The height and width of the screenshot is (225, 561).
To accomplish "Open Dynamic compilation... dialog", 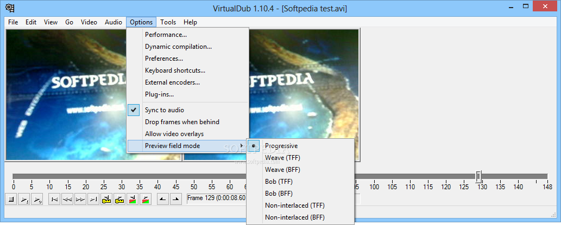I will pos(188,47).
